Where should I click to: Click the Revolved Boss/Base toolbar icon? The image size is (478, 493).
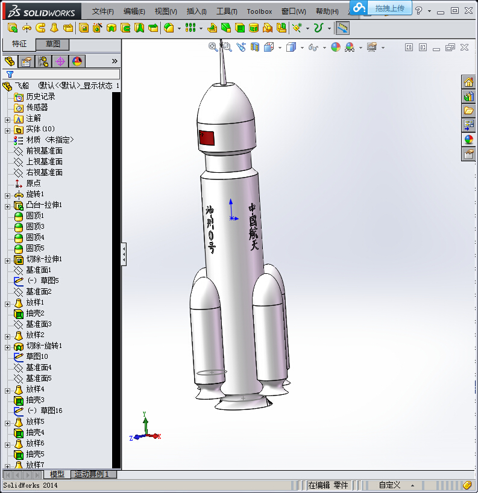[x=27, y=28]
